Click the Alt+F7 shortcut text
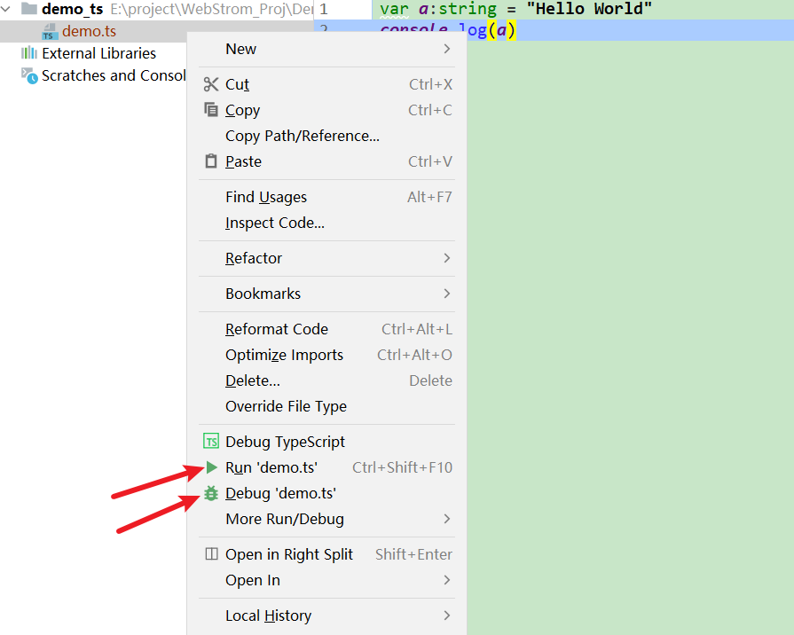794x635 pixels. pos(430,197)
